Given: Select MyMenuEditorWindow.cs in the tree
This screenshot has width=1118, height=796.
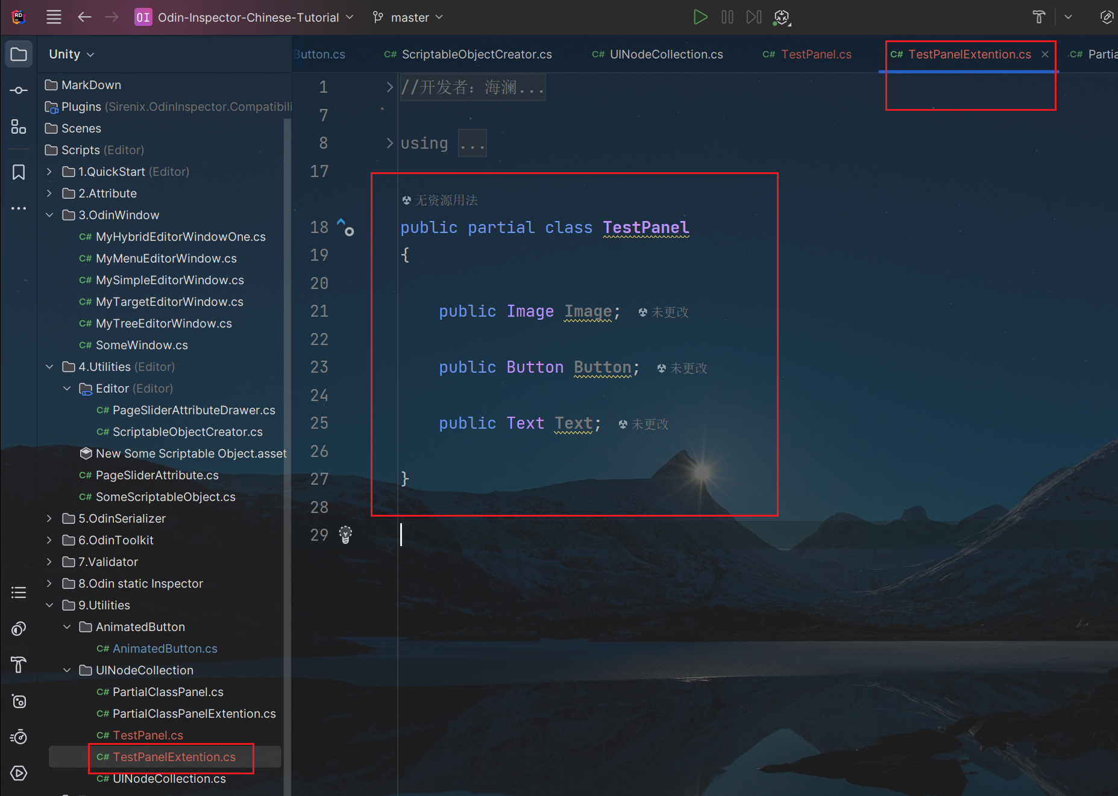Looking at the screenshot, I should (x=166, y=258).
